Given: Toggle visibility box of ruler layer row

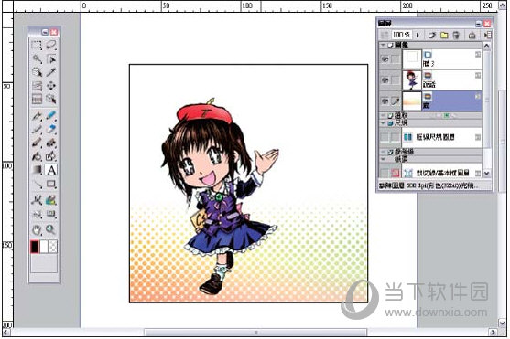Looking at the screenshot, I should coord(385,137).
